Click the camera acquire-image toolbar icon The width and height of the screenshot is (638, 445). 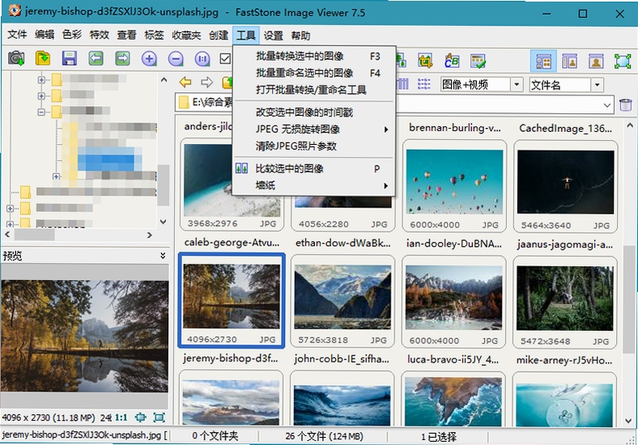[16, 58]
